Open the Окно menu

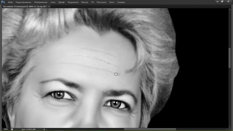pyautogui.click(x=112, y=2)
